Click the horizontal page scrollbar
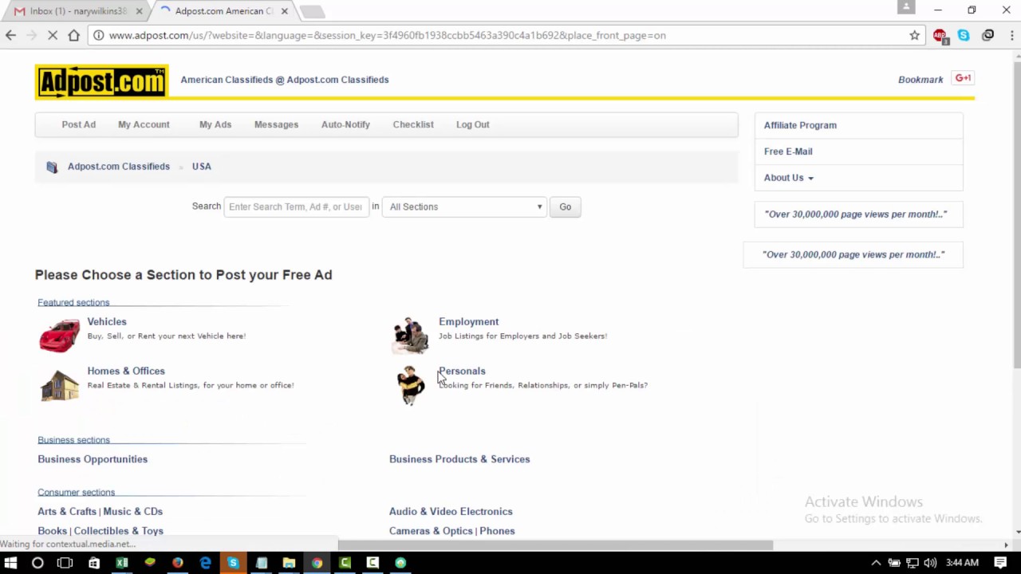Viewport: 1021px width, 574px height. tap(555, 545)
